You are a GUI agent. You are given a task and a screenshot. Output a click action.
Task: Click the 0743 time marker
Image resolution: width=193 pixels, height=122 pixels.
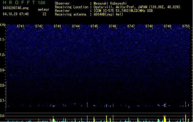(x=57, y=26)
